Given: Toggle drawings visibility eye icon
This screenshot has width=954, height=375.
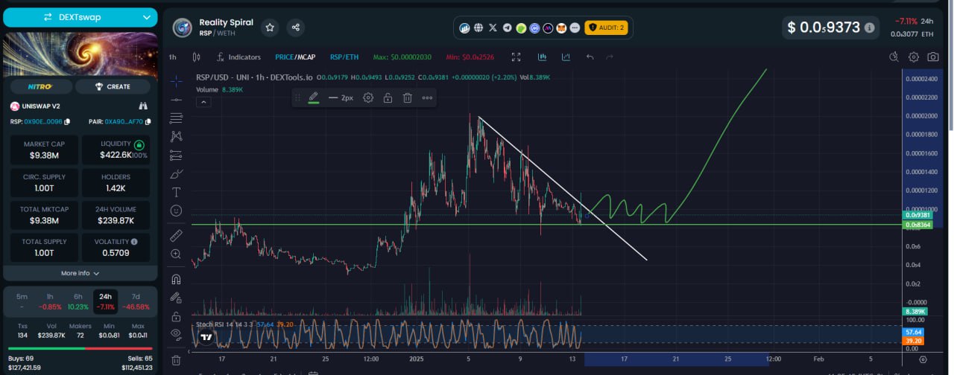Looking at the screenshot, I should [x=176, y=333].
